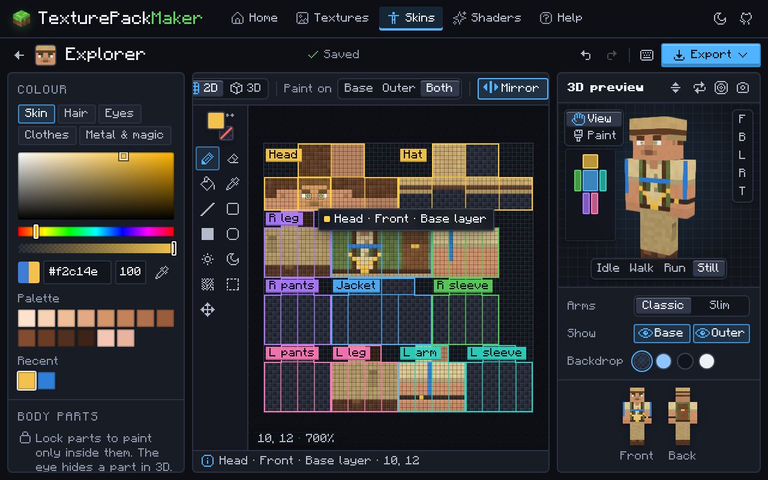Select Metal & magic colour category
This screenshot has width=768, height=480.
(125, 135)
